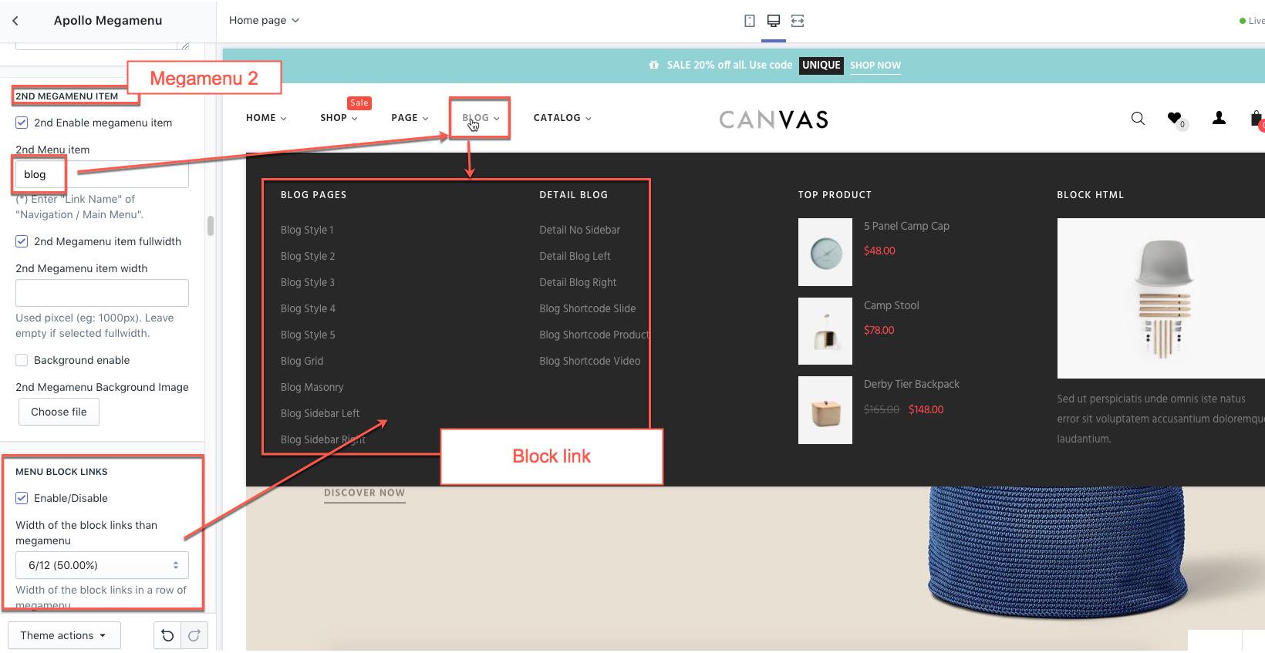Open the 5 Panel Camp Cap thumbnail
The image size is (1265, 653).
pyautogui.click(x=825, y=252)
